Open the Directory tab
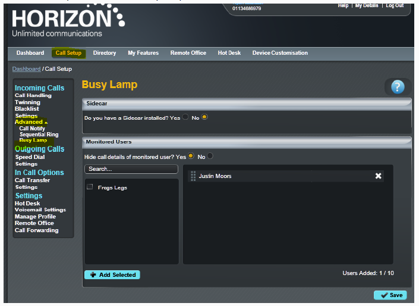Viewport: 419px width, 306px height. (x=105, y=53)
